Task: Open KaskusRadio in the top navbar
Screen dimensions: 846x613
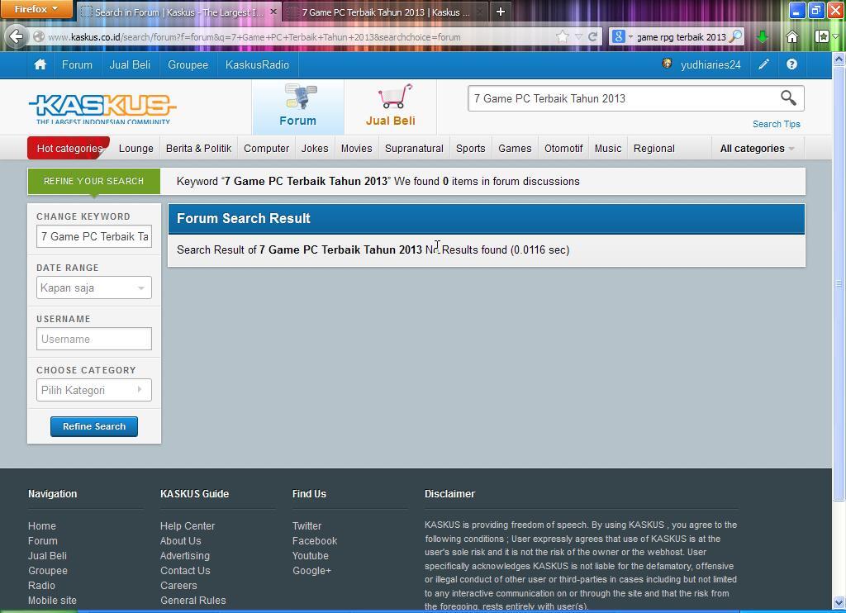Action: (258, 64)
